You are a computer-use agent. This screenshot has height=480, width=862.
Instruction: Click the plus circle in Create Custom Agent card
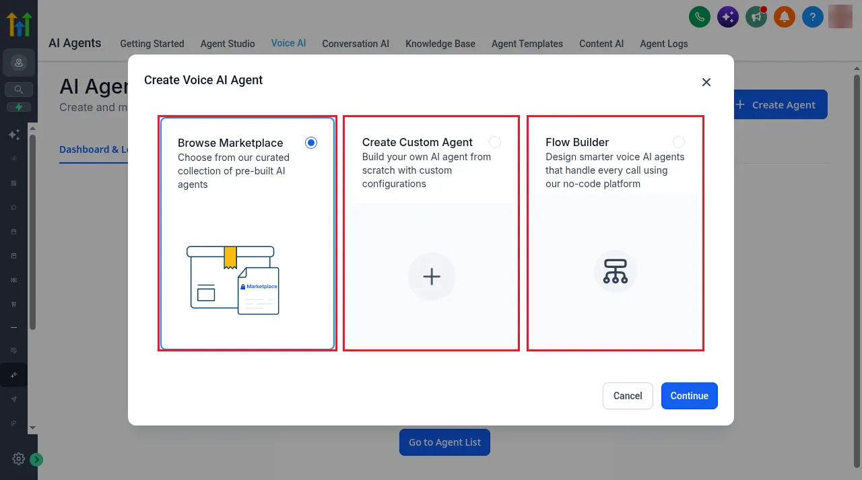(432, 277)
